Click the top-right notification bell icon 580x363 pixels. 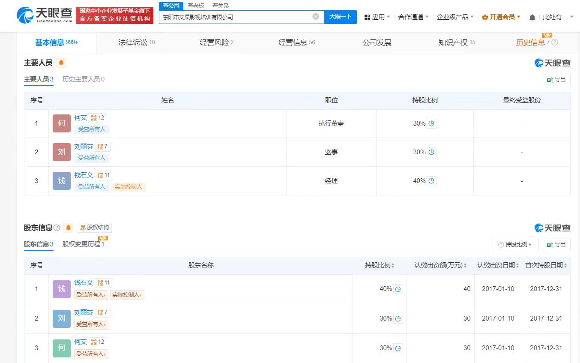(532, 16)
